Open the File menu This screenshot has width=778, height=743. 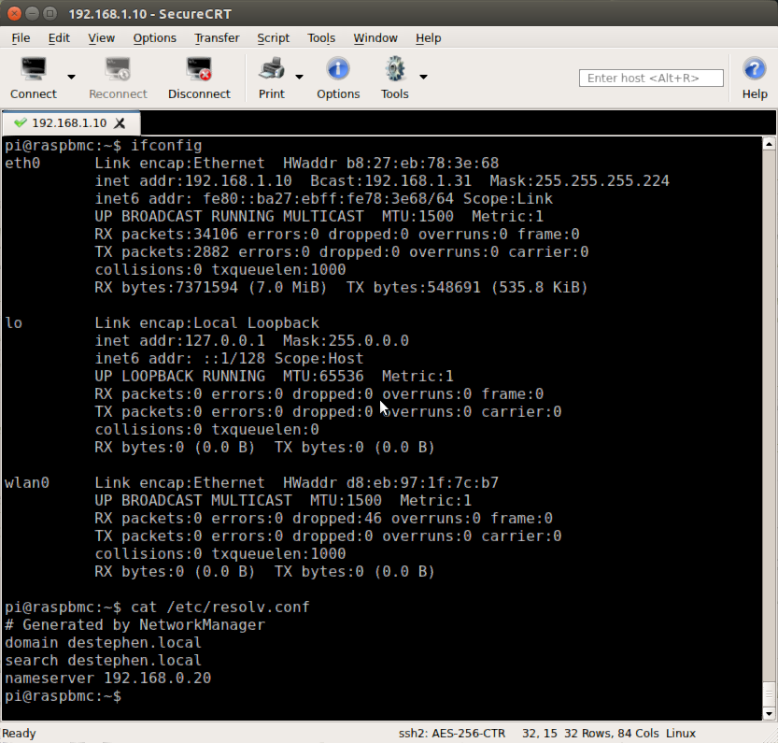21,38
